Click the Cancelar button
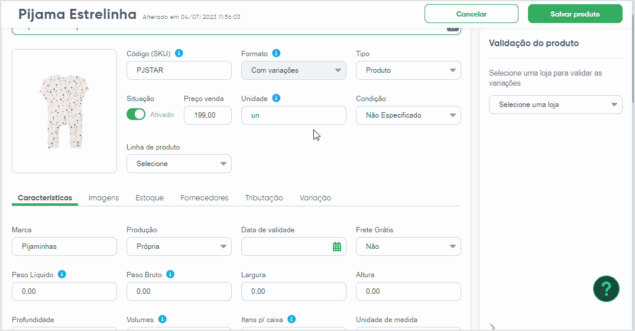The image size is (635, 331). point(471,14)
